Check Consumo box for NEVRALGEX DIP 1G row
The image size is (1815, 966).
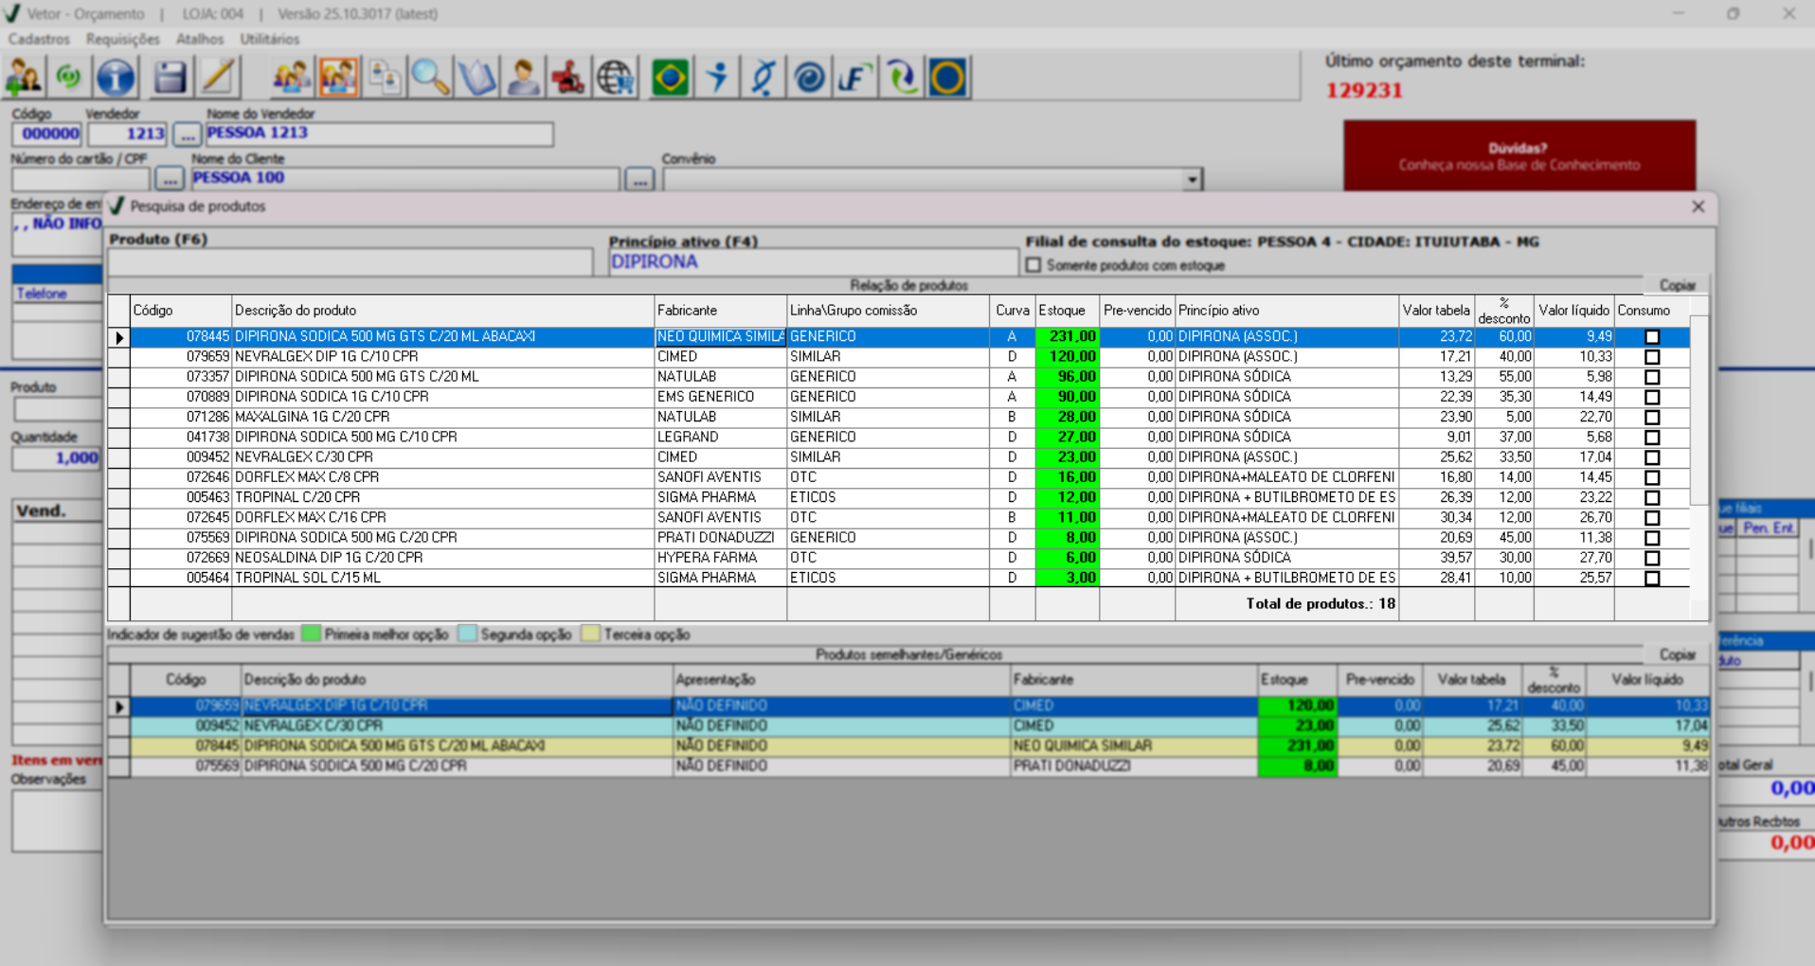point(1651,357)
